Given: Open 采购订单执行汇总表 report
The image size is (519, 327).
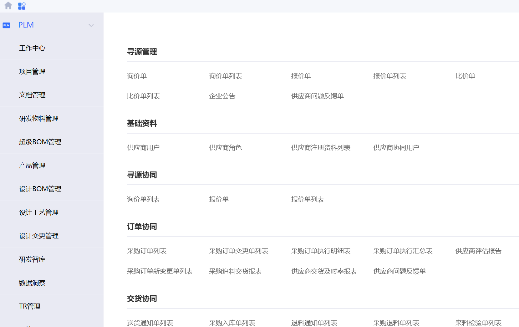Looking at the screenshot, I should click(x=403, y=251).
